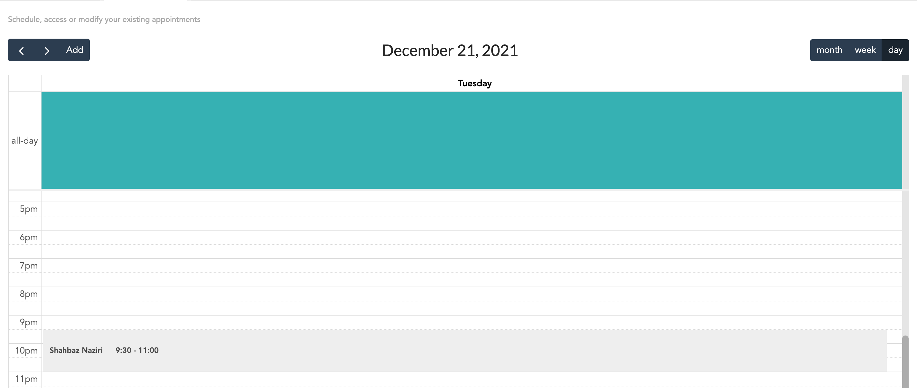Pick the 7pm time slot row
This screenshot has width=917, height=388.
[x=471, y=266]
